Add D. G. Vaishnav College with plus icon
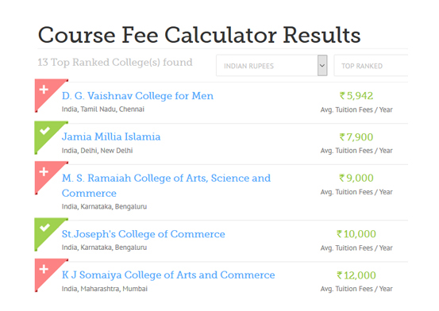 (44, 91)
